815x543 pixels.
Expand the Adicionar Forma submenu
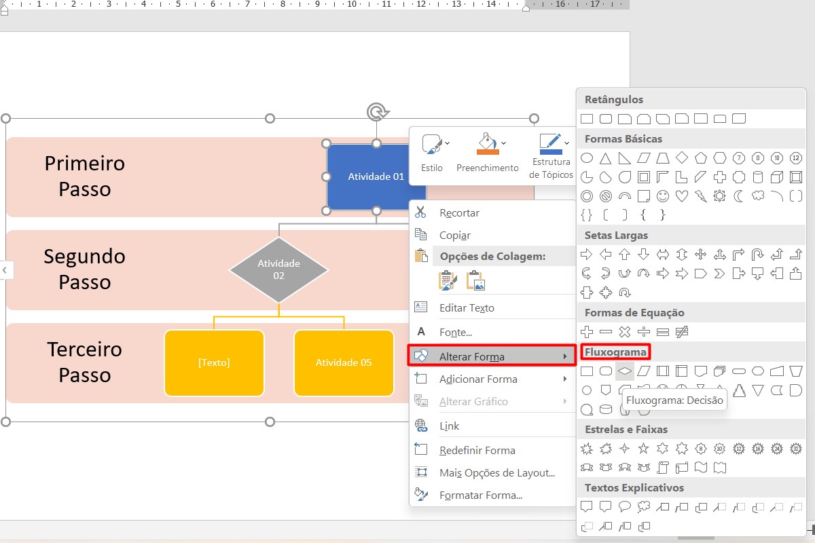coord(492,379)
